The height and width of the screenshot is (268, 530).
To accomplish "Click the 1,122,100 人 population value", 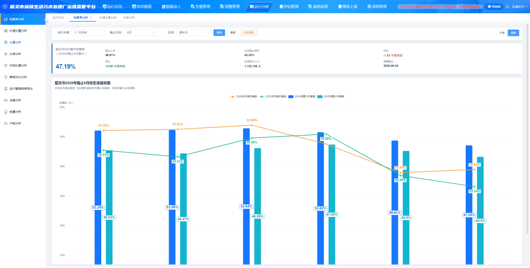I will point(253,66).
